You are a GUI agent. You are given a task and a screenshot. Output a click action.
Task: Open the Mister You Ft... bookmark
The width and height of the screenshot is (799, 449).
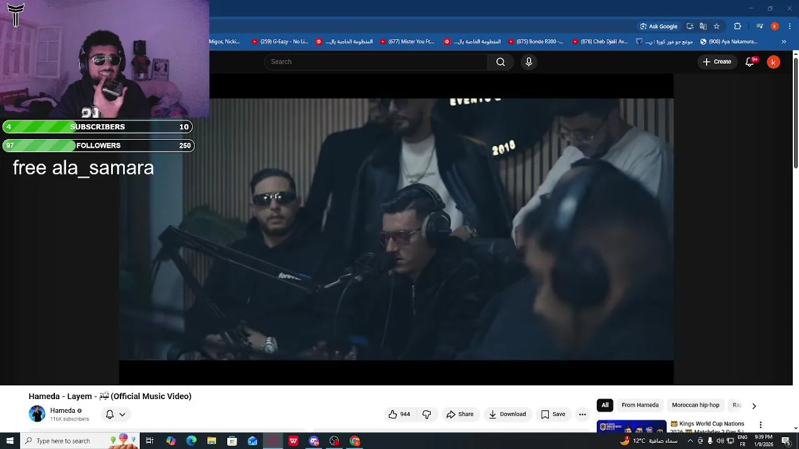coord(406,42)
